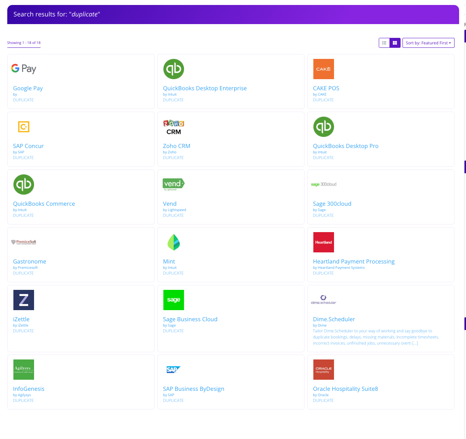Switch to list view layout

(384, 43)
